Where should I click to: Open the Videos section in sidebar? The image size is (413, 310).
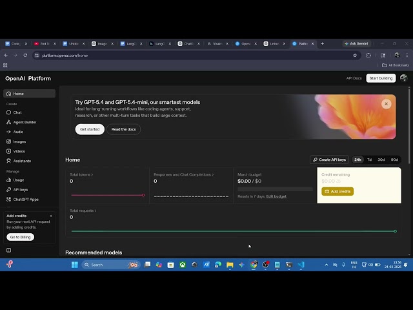[x=19, y=151]
